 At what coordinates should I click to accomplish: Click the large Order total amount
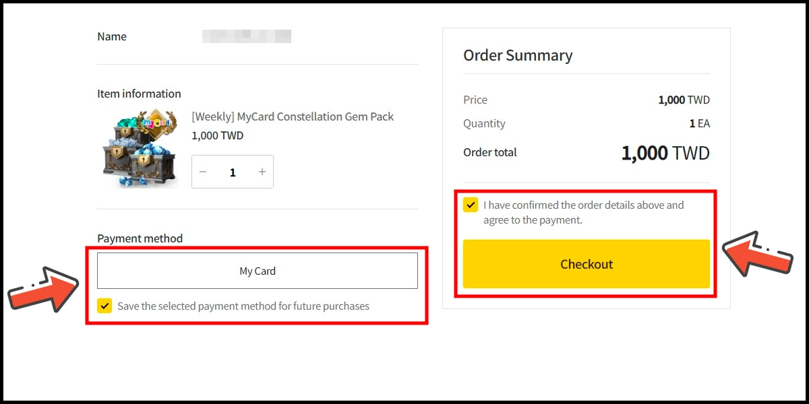665,153
